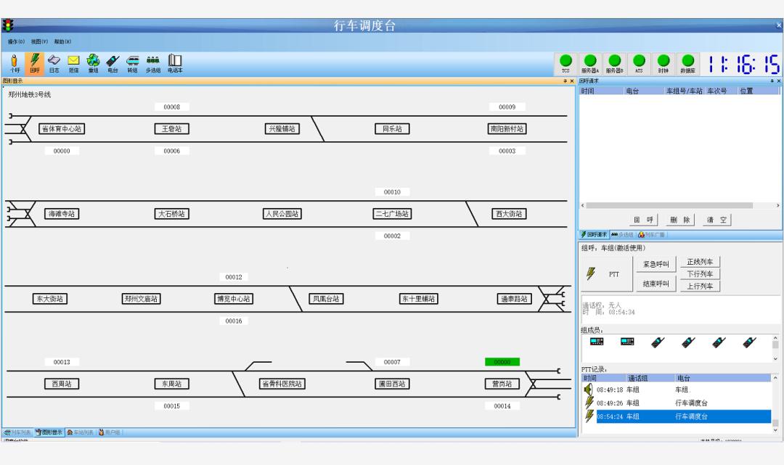Open the 操作 menu
Screen dimensions: 784x465
coord(17,41)
